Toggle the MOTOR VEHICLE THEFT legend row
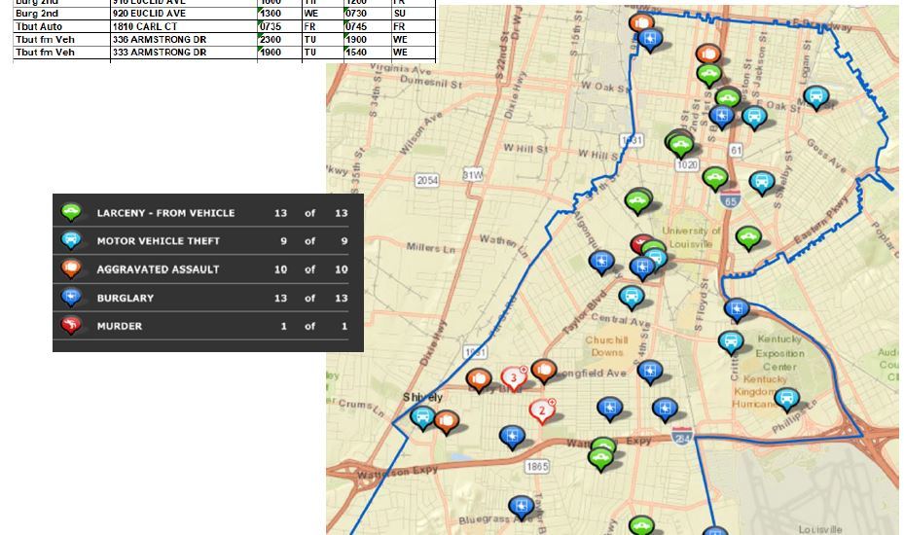The image size is (904, 535). coord(159,241)
